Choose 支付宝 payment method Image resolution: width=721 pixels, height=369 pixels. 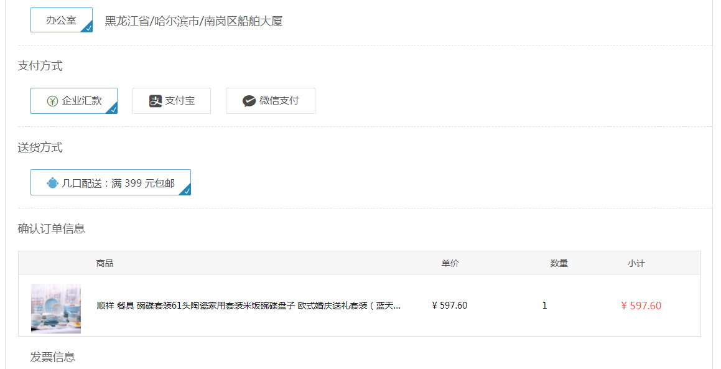tap(172, 101)
